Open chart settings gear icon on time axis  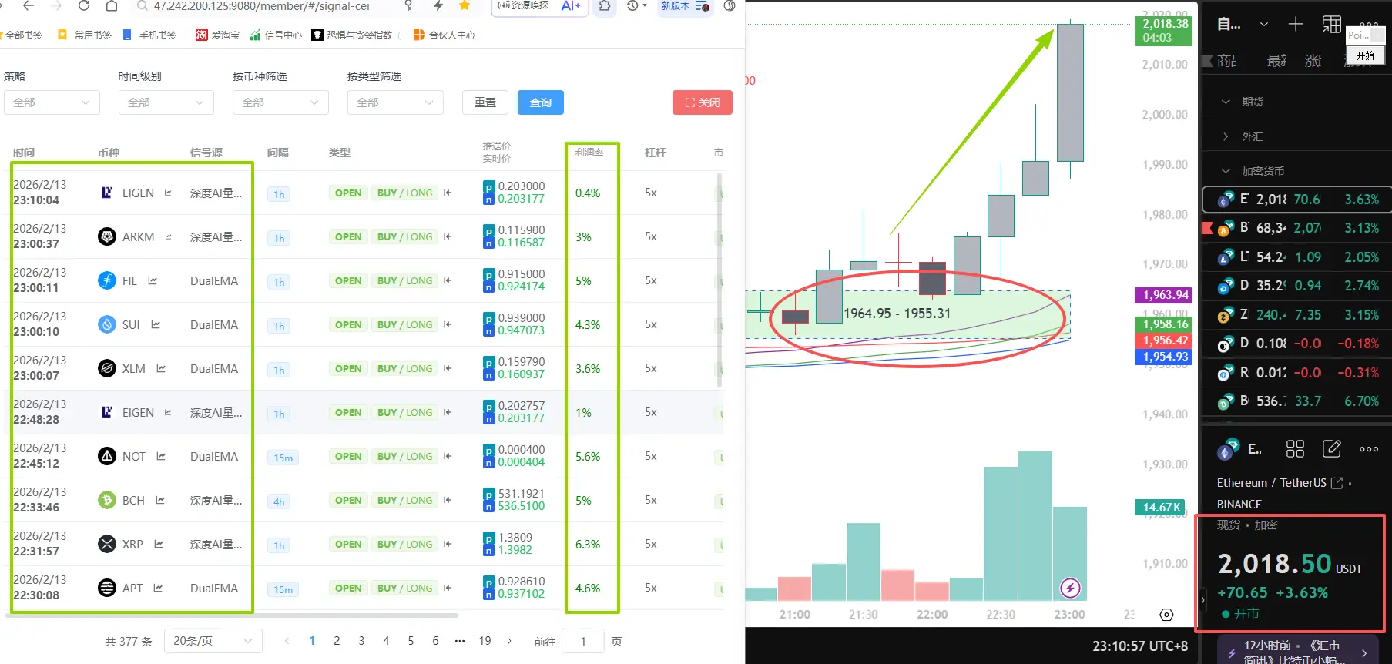coord(1167,615)
